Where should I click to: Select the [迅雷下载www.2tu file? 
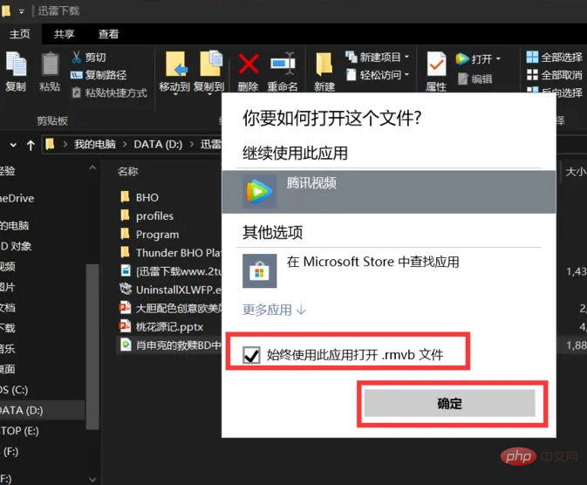click(x=171, y=271)
